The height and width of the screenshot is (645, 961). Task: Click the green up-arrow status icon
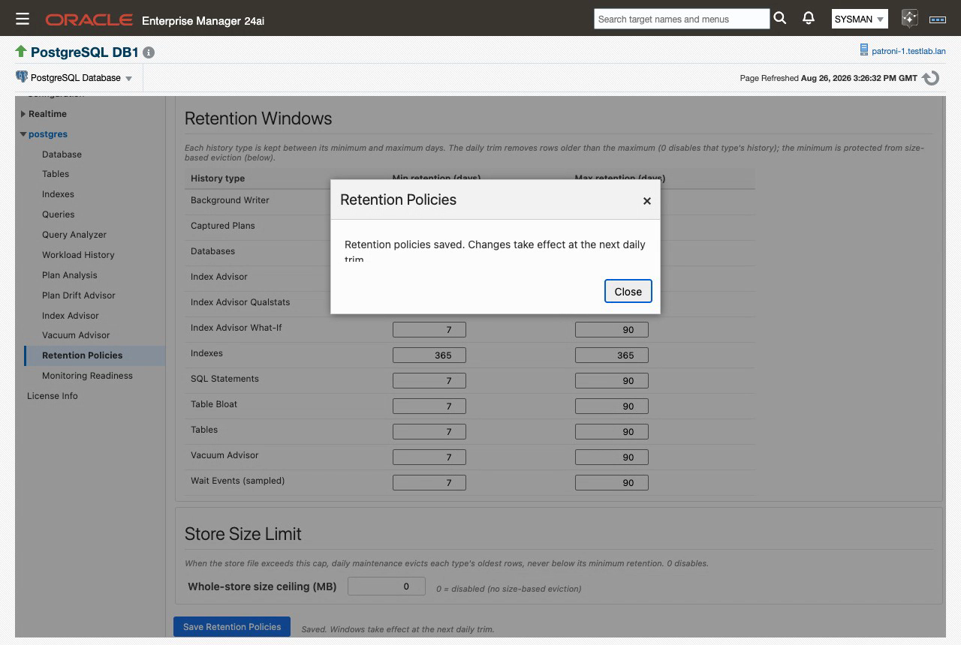[21, 52]
